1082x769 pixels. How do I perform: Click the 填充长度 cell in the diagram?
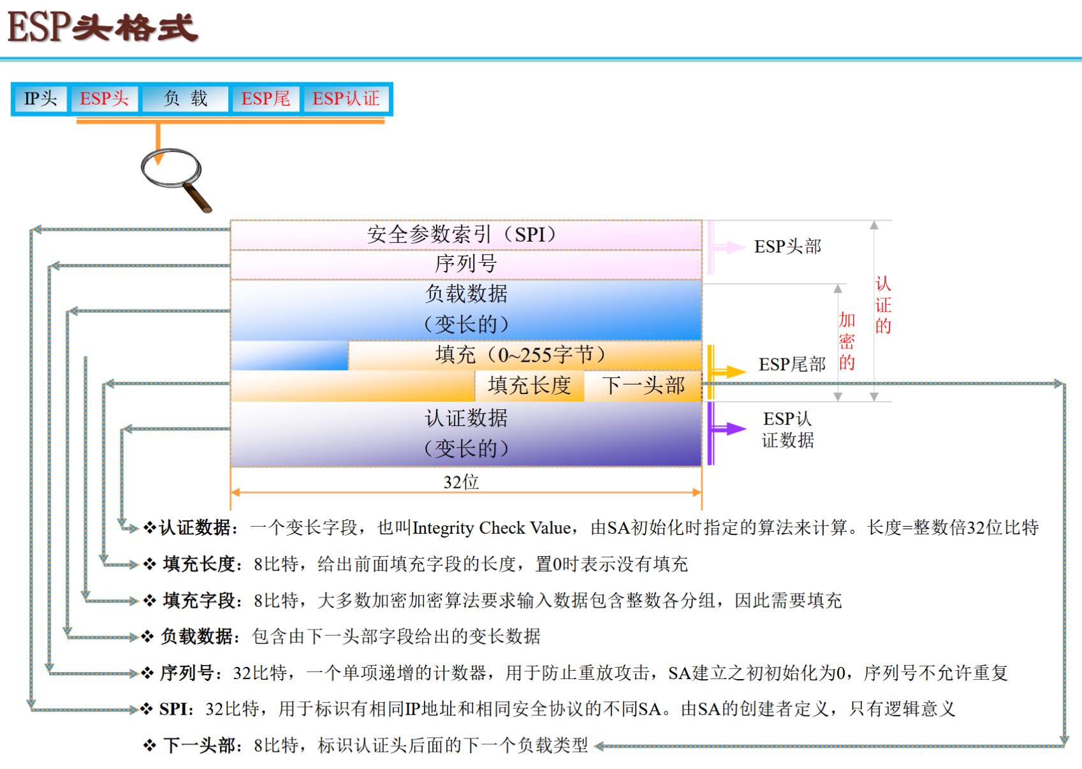529,386
